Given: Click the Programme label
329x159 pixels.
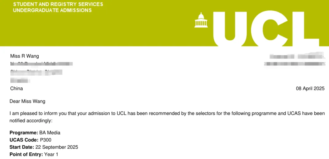Looking at the screenshot, I should pos(24,133).
